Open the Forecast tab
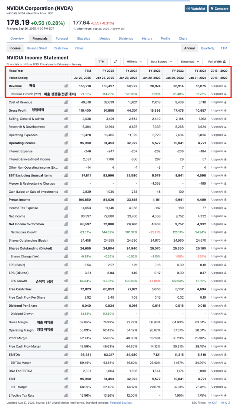The image size is (237, 411). coord(62,38)
